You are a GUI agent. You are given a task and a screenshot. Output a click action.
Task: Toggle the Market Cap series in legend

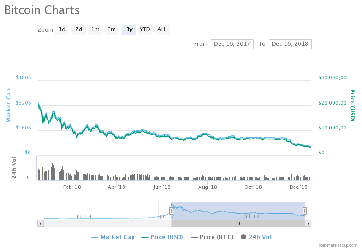113,237
